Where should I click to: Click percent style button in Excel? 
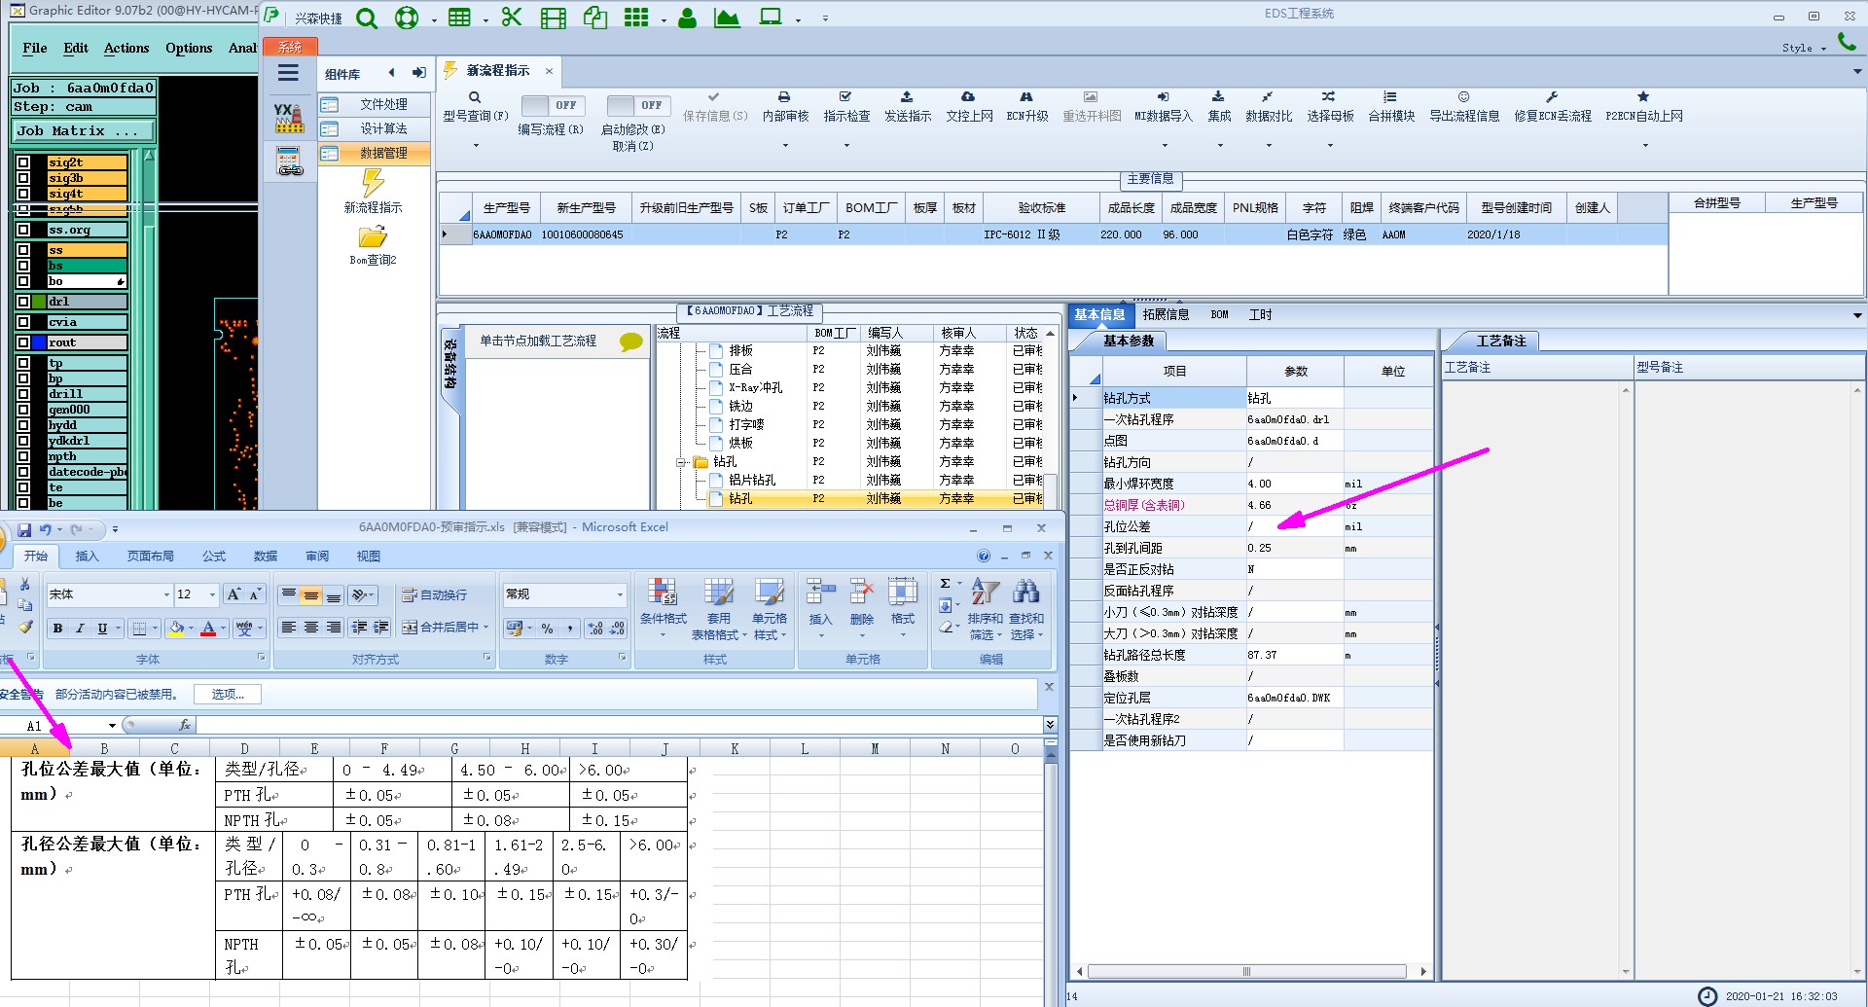pos(547,629)
